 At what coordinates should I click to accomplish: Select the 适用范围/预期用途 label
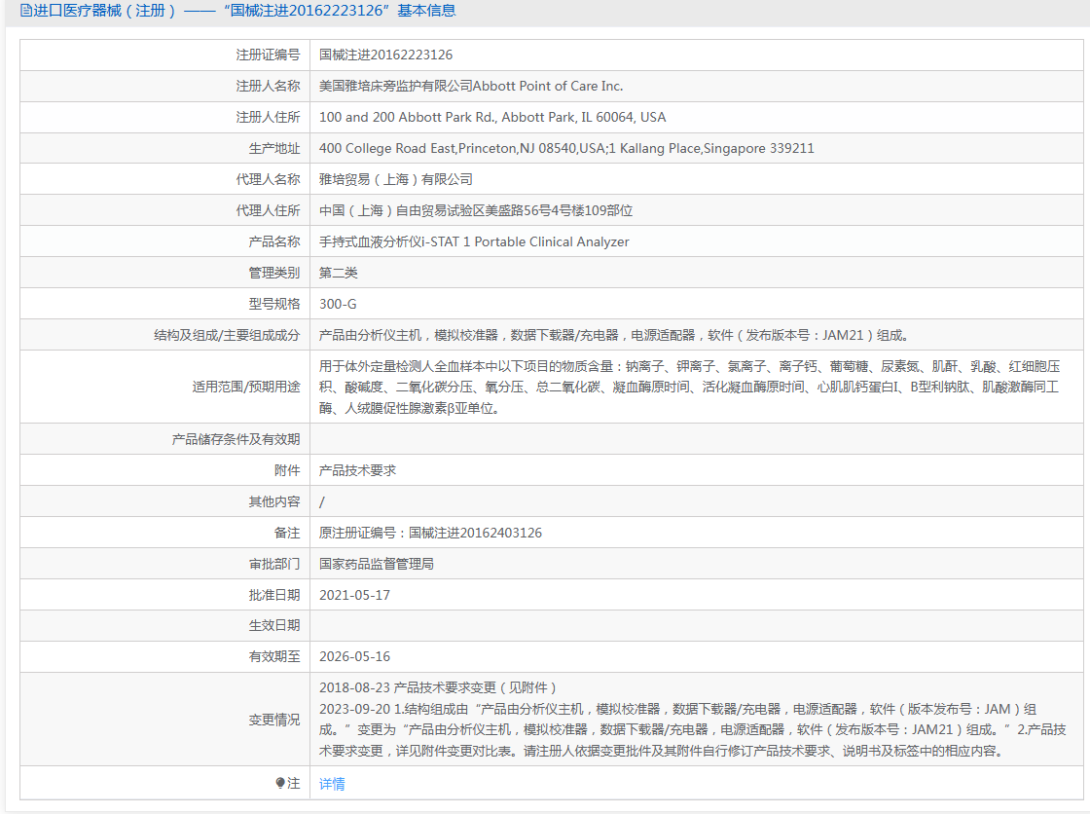[246, 387]
